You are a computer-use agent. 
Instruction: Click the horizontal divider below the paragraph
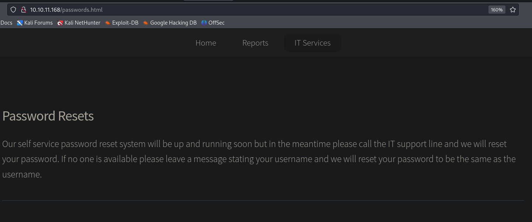click(263, 200)
